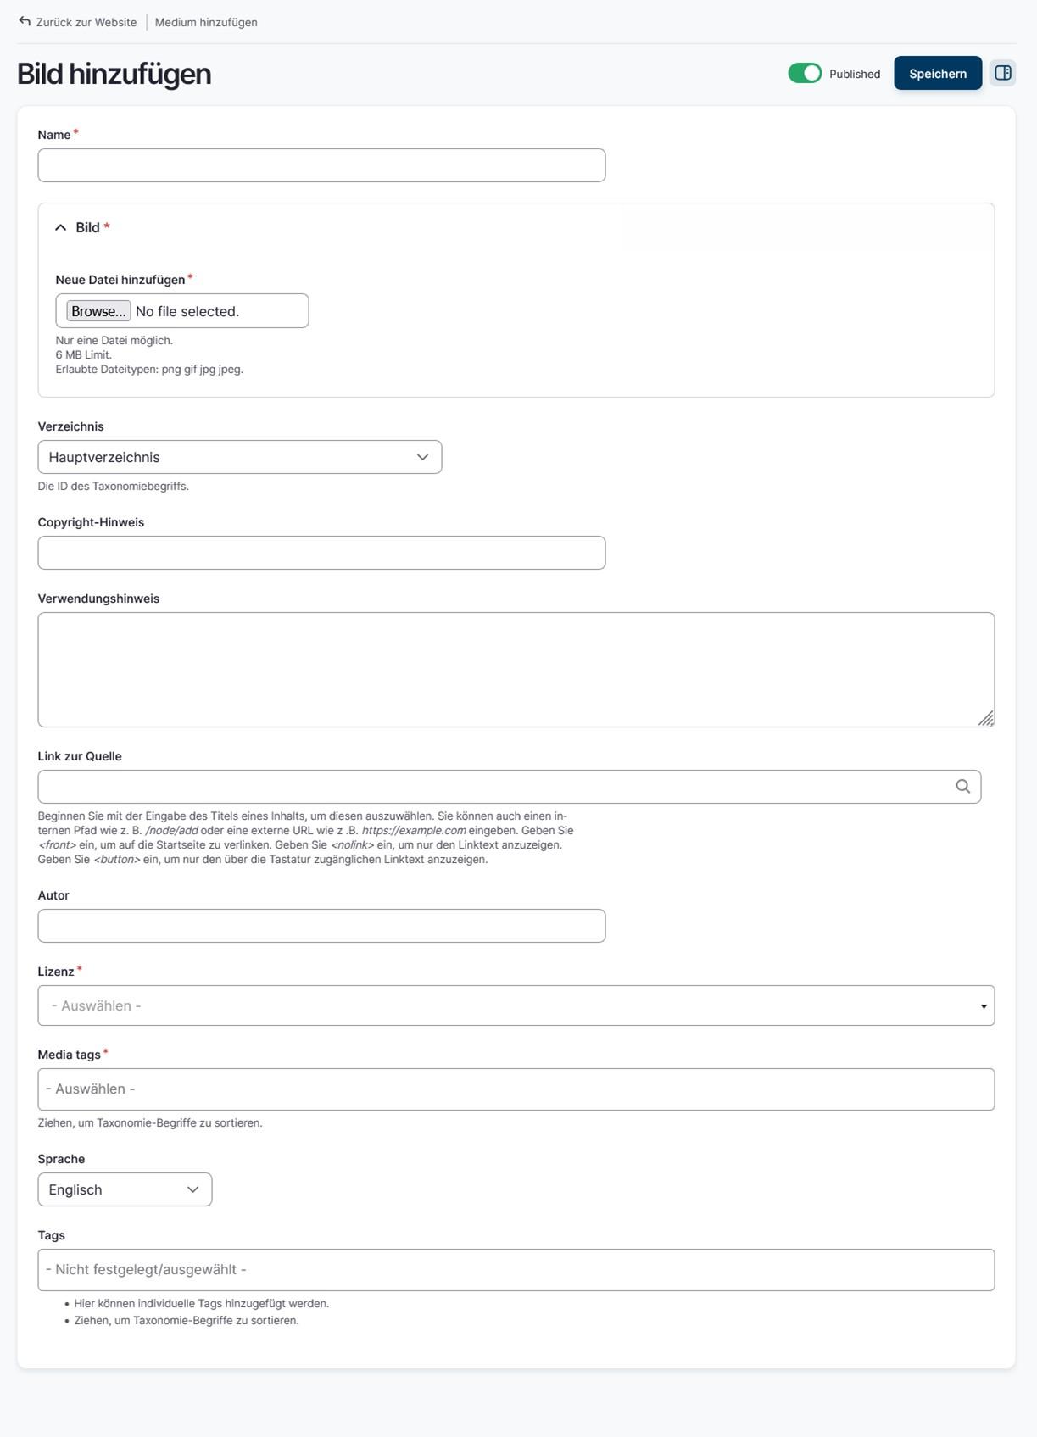This screenshot has width=1037, height=1437.
Task: Click into the Copyright-Hinweis field
Action: tap(321, 553)
